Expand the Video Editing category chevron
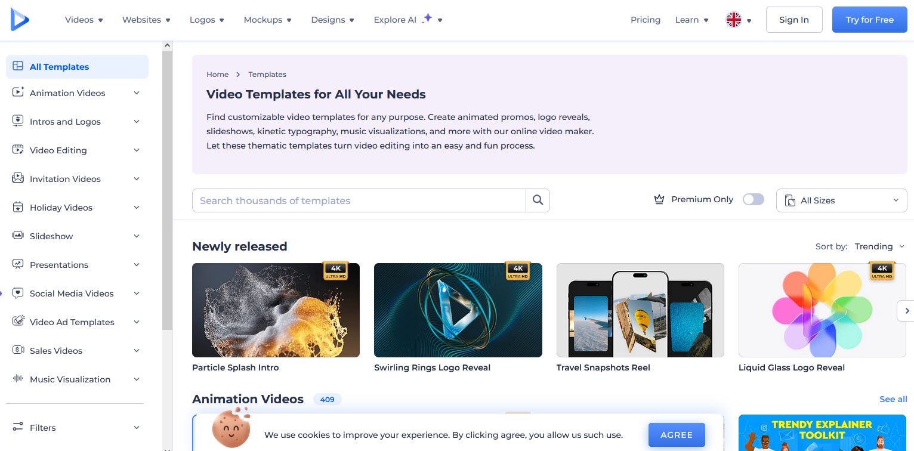 pyautogui.click(x=137, y=150)
